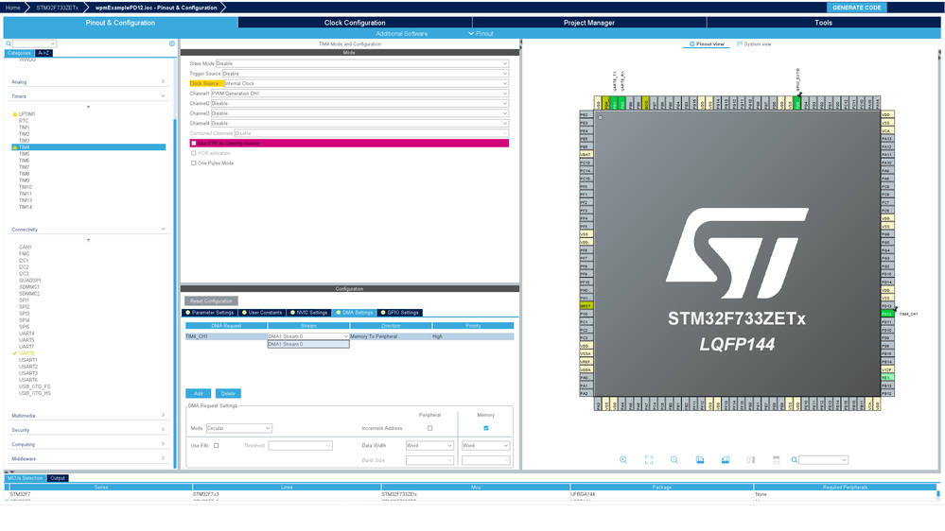Fit the chip to the view
The width and height of the screenshot is (945, 531).
tap(649, 460)
